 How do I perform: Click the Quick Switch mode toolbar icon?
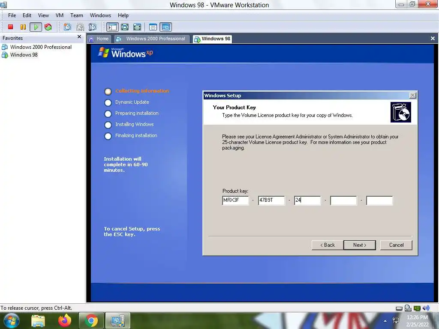[125, 27]
